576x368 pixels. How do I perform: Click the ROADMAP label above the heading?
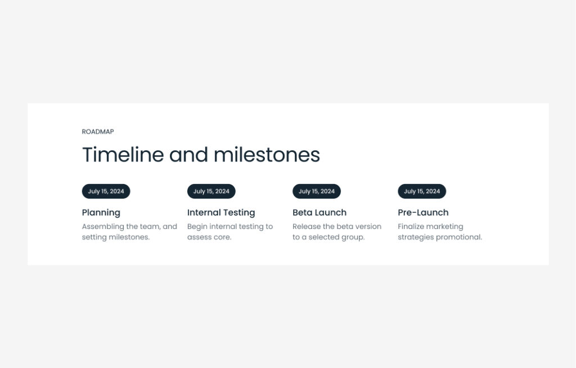click(98, 132)
